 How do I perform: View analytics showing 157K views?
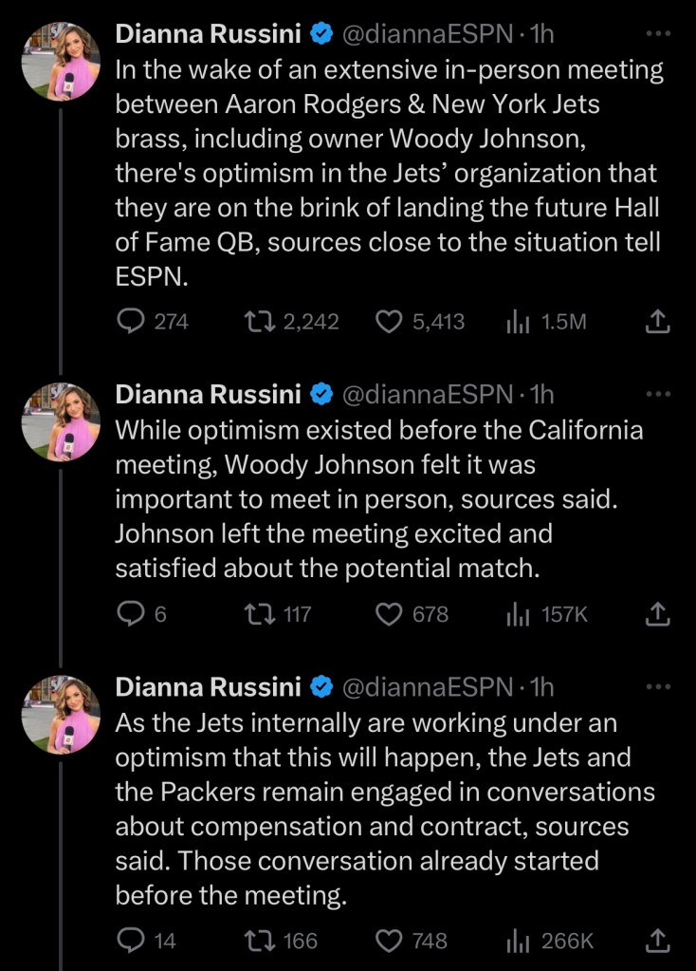point(519,615)
